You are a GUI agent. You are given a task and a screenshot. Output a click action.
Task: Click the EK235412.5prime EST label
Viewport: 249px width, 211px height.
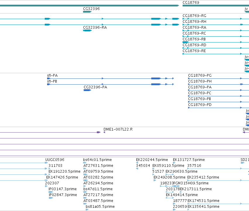[x=203, y=177]
